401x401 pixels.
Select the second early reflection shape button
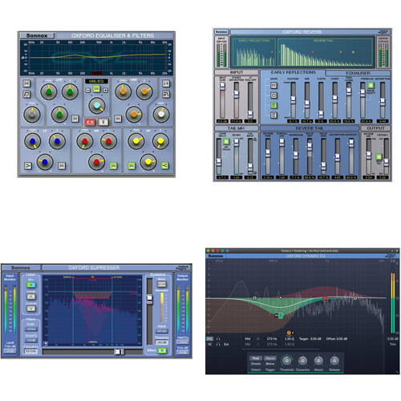(x=273, y=95)
